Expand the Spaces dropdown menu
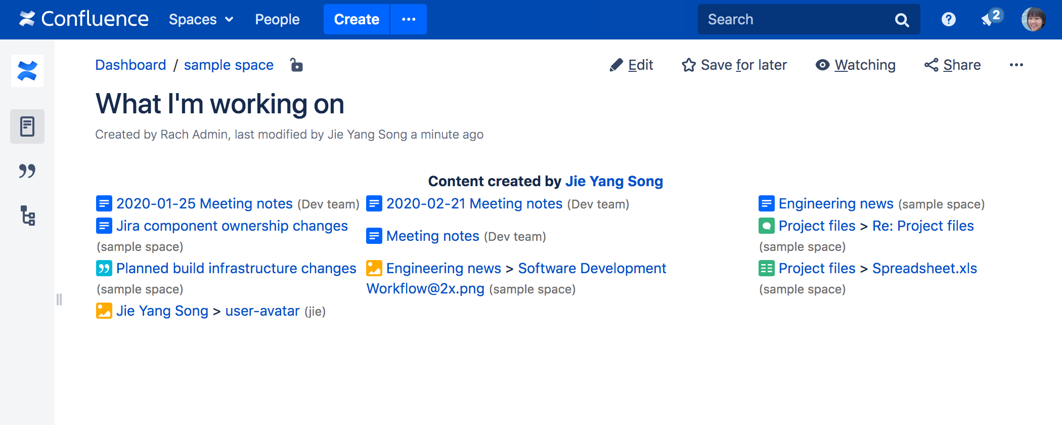This screenshot has width=1062, height=425. (x=201, y=19)
